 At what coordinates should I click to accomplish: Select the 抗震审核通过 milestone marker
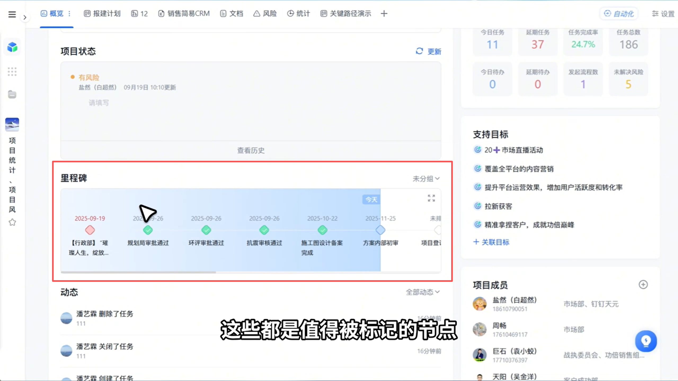[264, 230]
